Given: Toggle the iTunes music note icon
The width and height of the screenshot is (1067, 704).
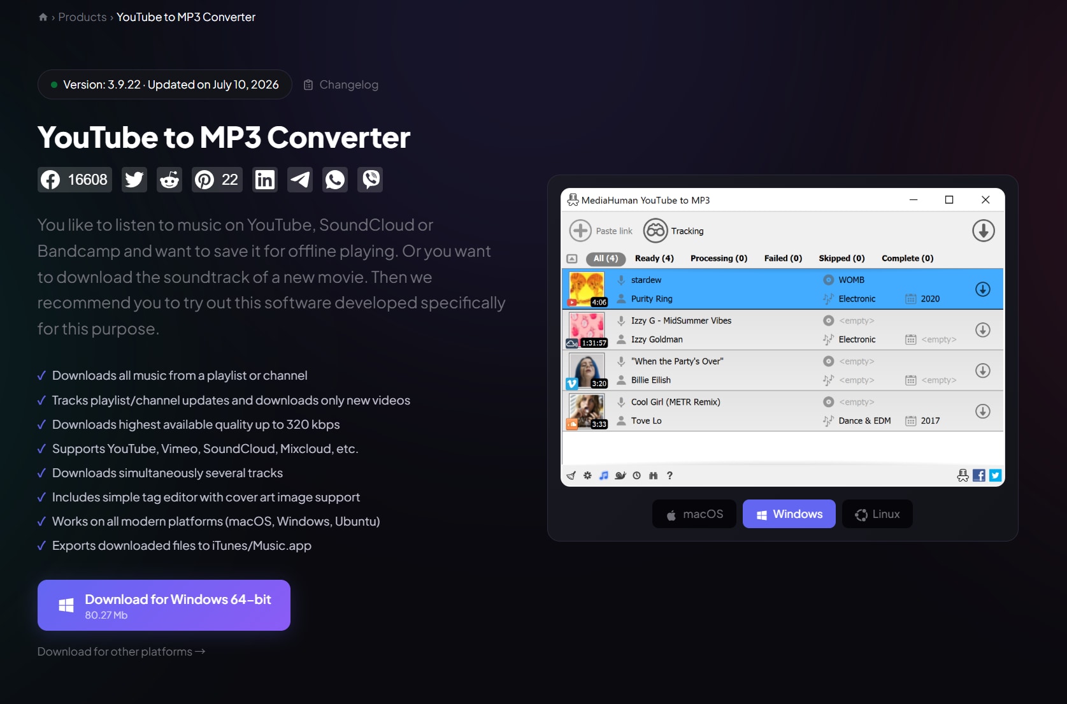Looking at the screenshot, I should click(604, 476).
